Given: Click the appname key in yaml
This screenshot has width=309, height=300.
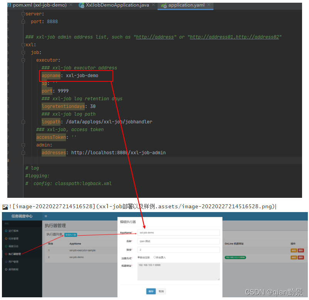Looking at the screenshot, I should coord(51,76).
